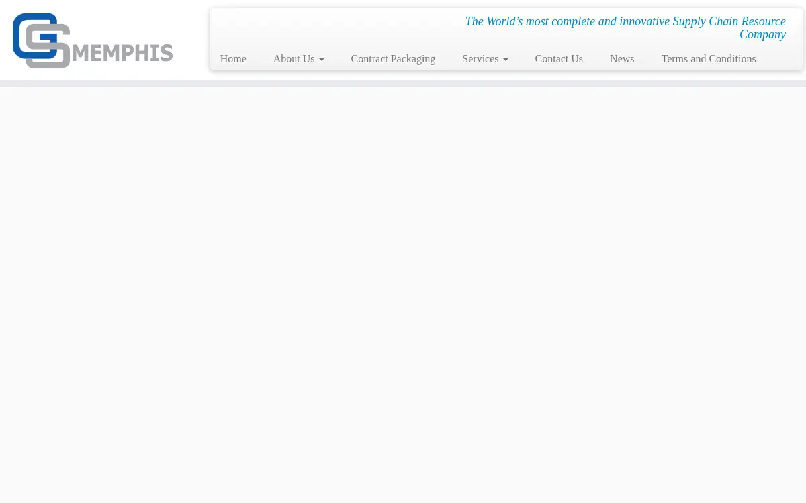
Task: Click the Supply Chain Resource Company tagline
Action: (x=625, y=27)
